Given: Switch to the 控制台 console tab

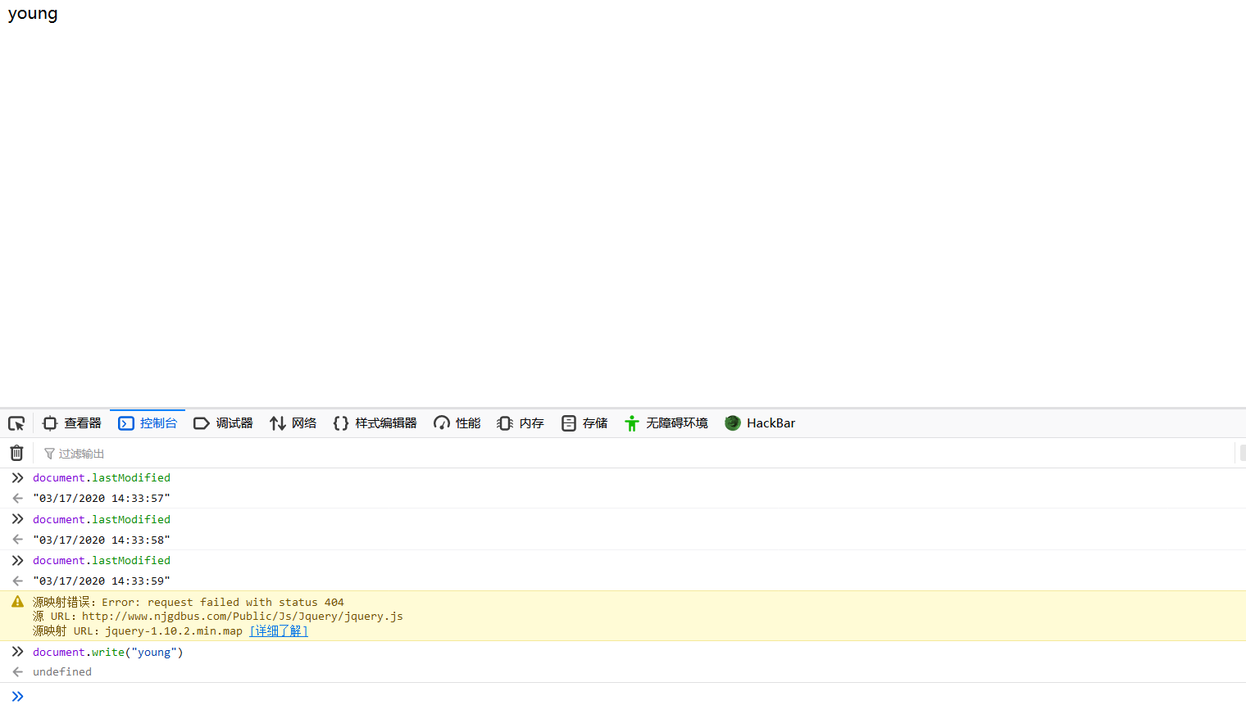Looking at the screenshot, I should coord(148,423).
